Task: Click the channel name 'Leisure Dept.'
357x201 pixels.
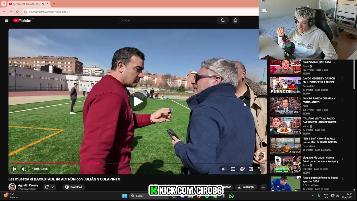Action: point(309,146)
